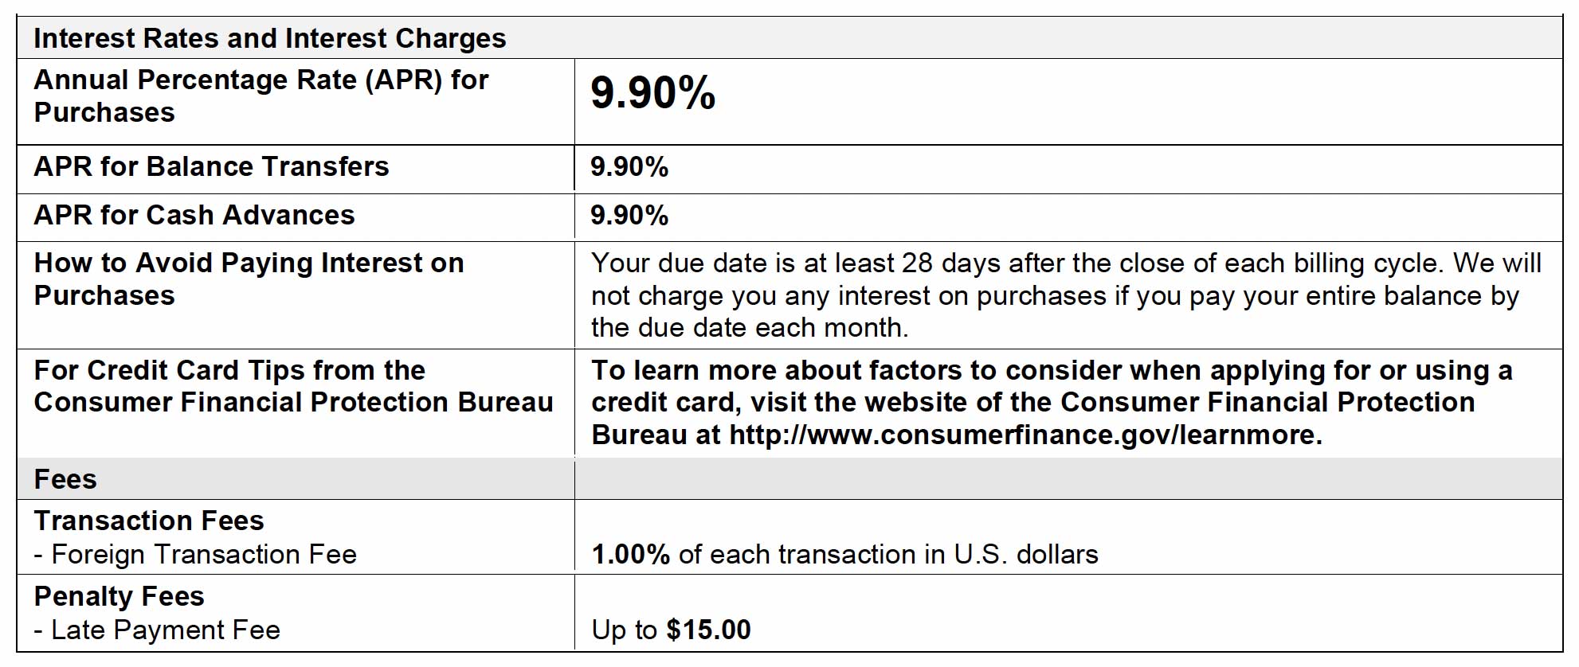Click the 1.00% foreign transaction value

630,555
